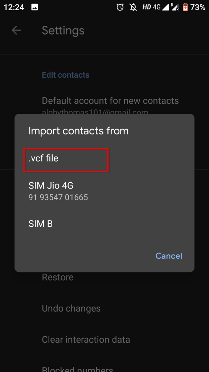Tap the muted notifications bell icon

coord(133,7)
